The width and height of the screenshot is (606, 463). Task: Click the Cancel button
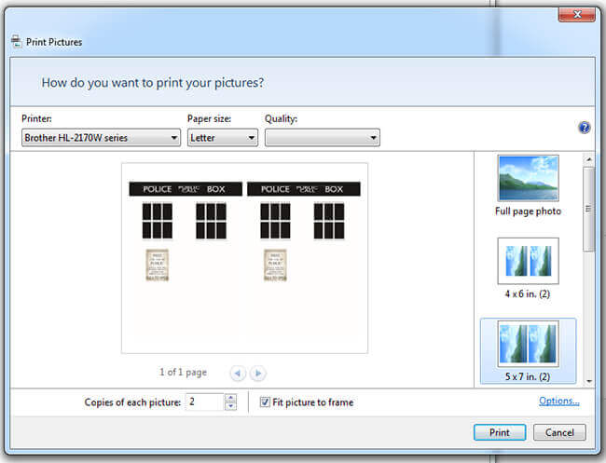559,432
